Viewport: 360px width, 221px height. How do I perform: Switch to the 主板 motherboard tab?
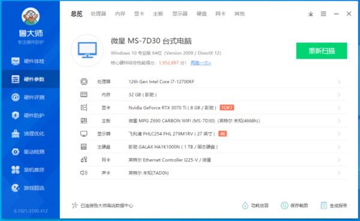[158, 14]
